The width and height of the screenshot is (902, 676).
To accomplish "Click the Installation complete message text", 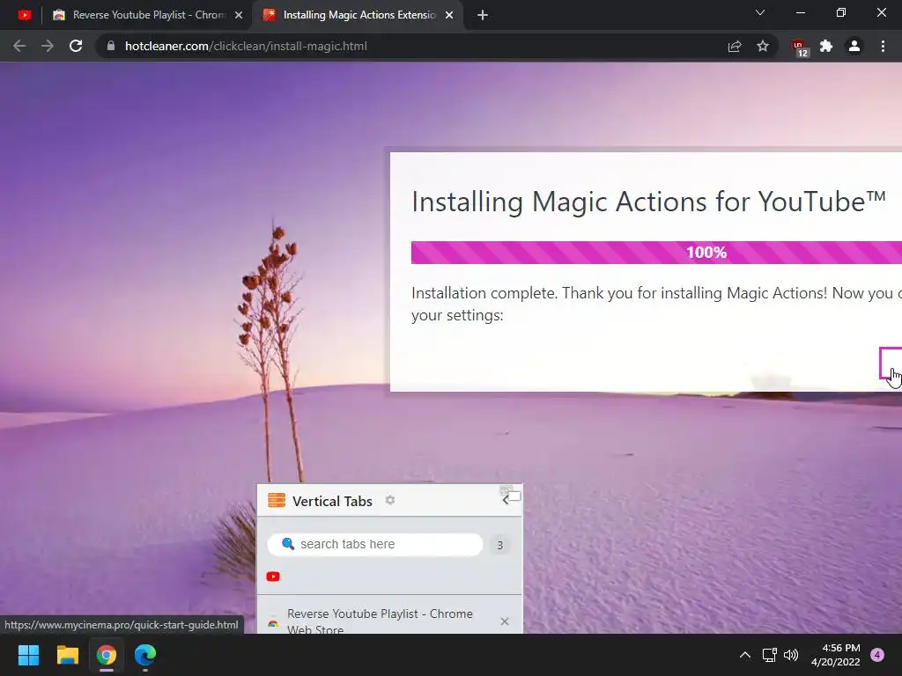I will pyautogui.click(x=656, y=304).
